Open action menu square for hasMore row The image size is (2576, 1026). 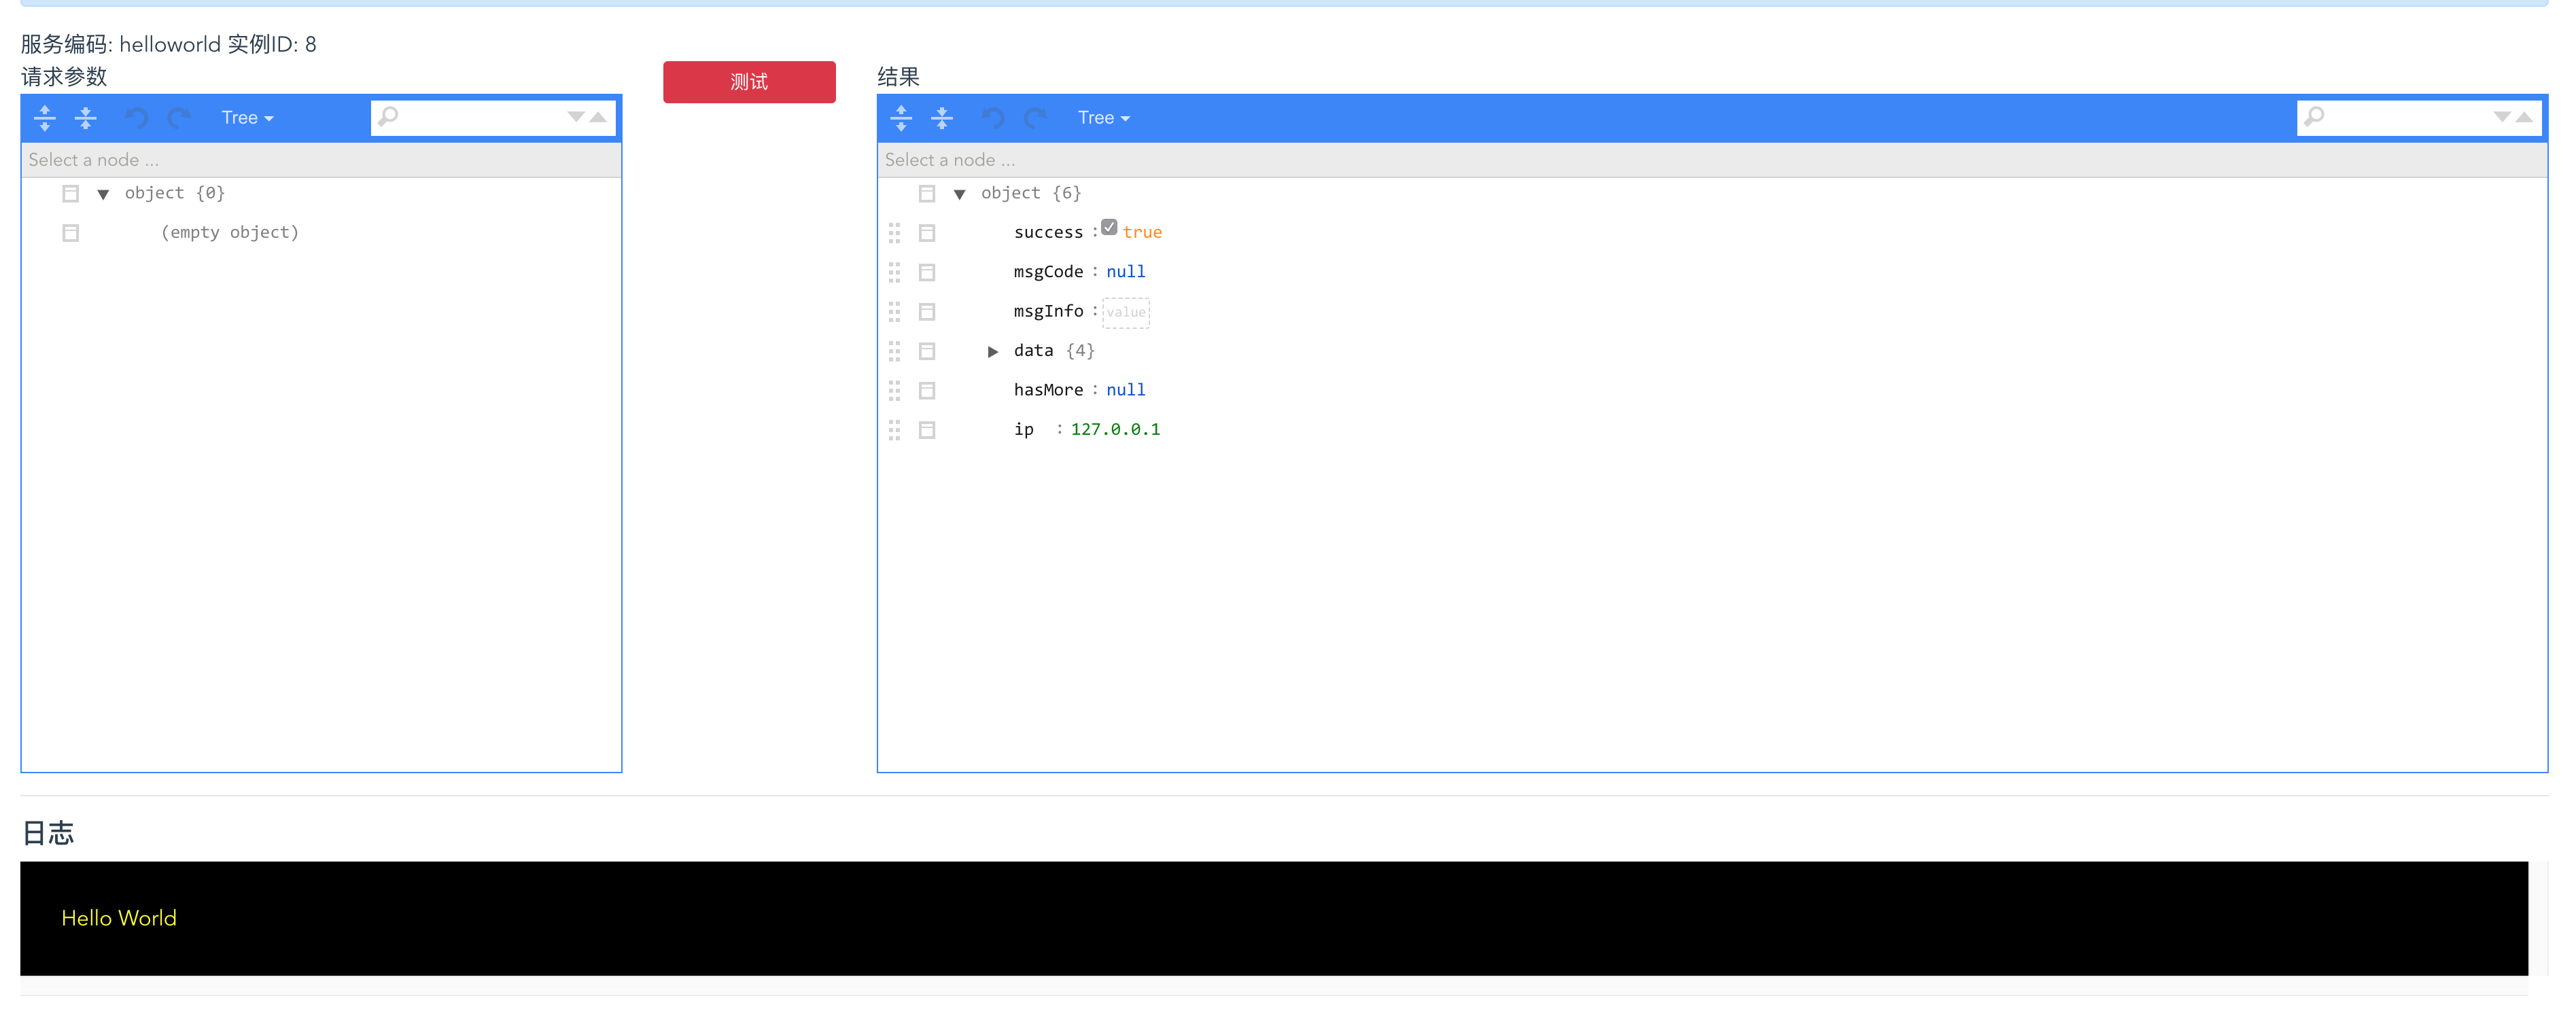click(x=927, y=390)
